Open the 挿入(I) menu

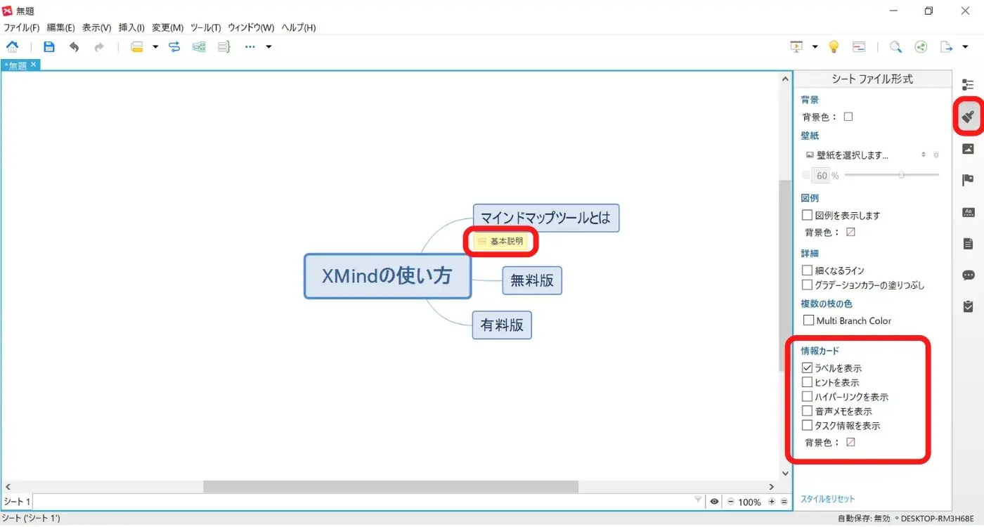click(131, 27)
